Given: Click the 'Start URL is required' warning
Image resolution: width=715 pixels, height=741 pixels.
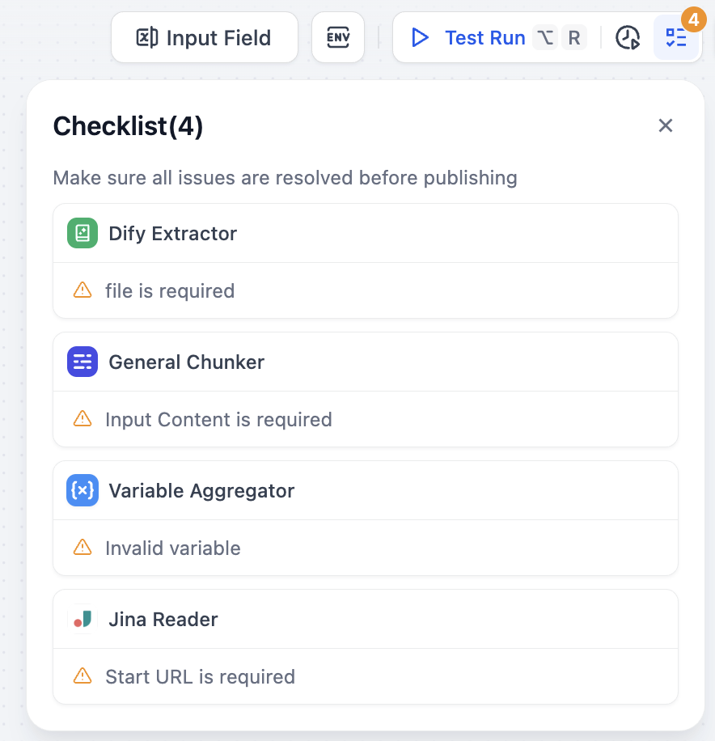Looking at the screenshot, I should tap(200, 676).
